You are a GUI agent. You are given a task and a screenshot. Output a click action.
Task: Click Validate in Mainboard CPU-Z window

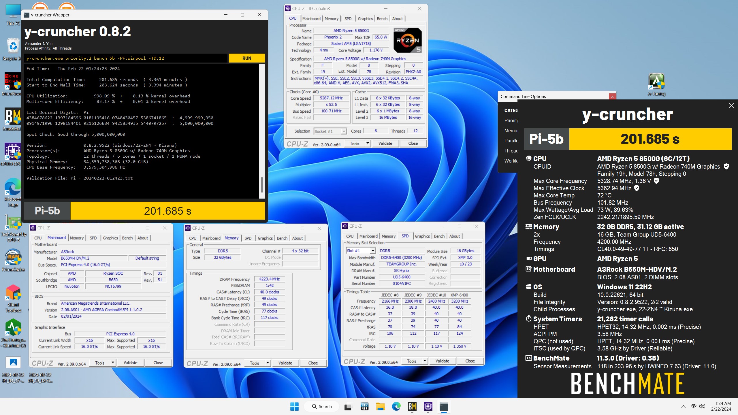click(x=130, y=363)
